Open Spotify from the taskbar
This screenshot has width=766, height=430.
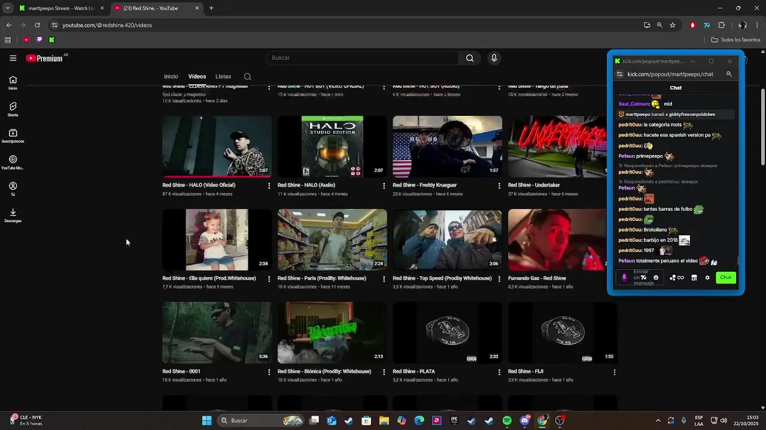[x=507, y=420]
